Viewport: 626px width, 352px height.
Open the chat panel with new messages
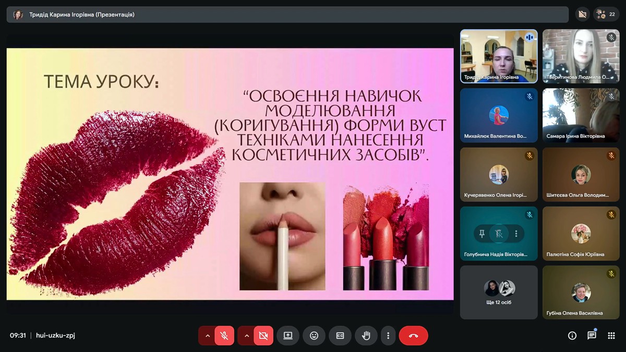tap(592, 336)
